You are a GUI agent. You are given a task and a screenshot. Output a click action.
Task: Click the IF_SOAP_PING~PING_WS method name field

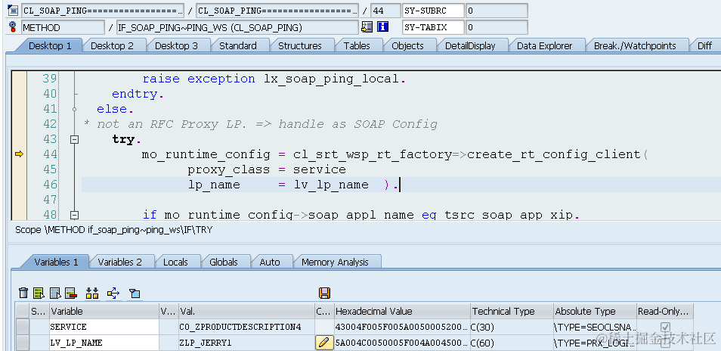(x=237, y=27)
